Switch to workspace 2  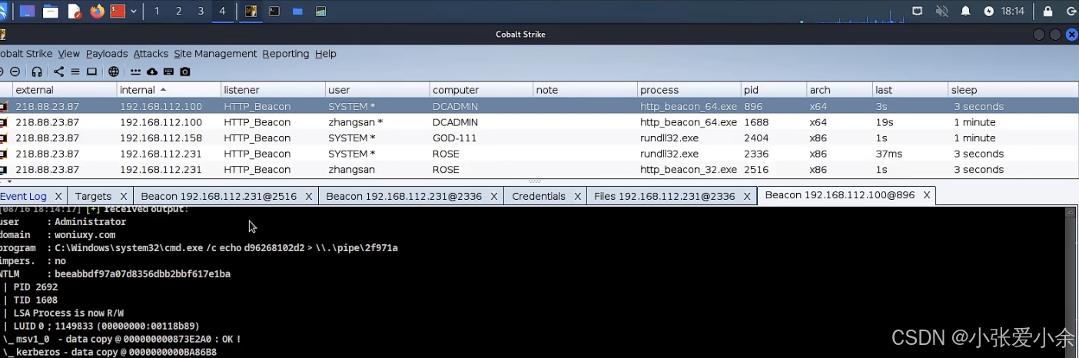click(179, 12)
